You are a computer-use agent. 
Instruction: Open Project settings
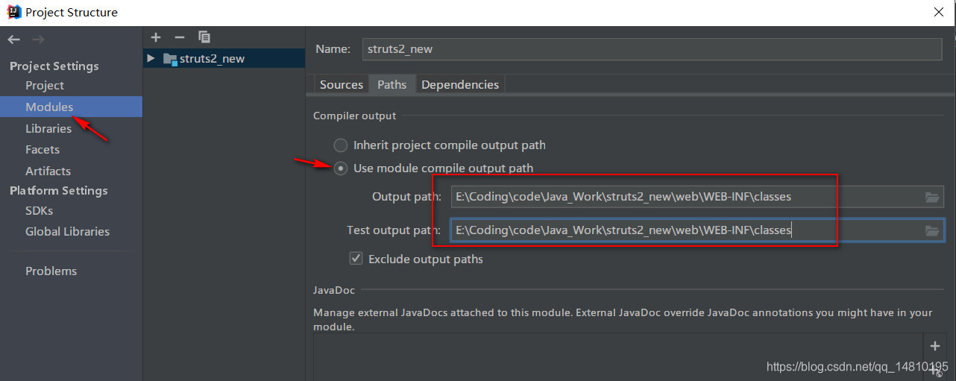[45, 86]
